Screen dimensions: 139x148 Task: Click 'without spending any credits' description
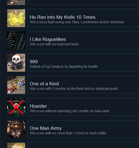click(x=69, y=111)
